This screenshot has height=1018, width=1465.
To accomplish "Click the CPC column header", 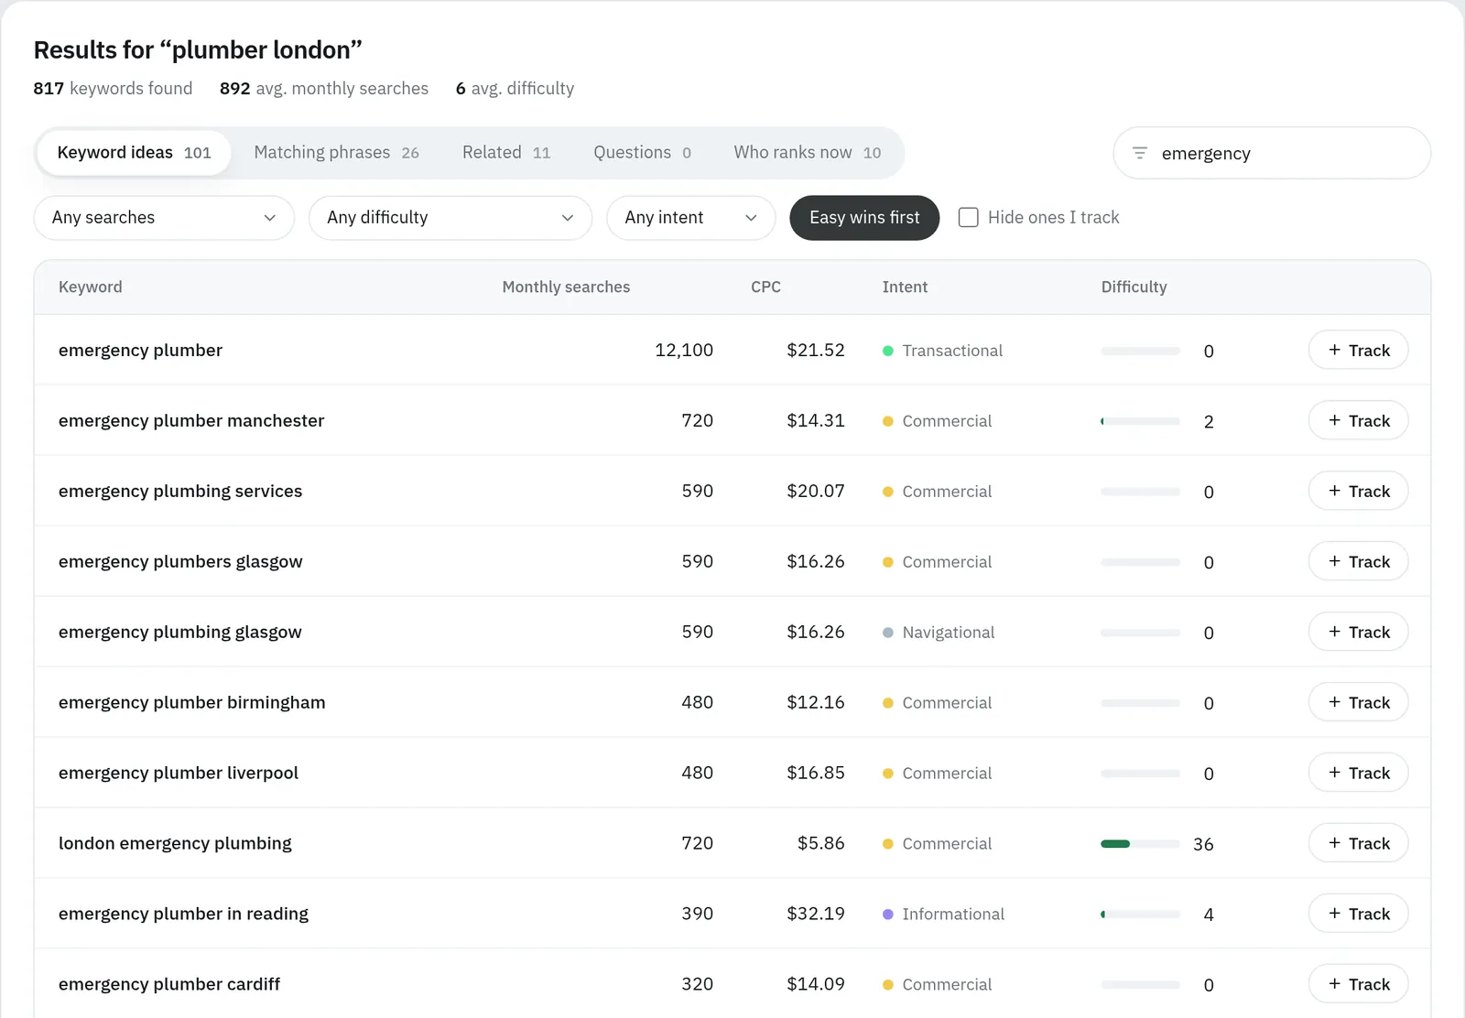I will [x=765, y=287].
